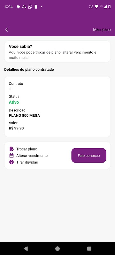
Task: Tap the battery indicator in status bar
Action: pyautogui.click(x=110, y=7)
